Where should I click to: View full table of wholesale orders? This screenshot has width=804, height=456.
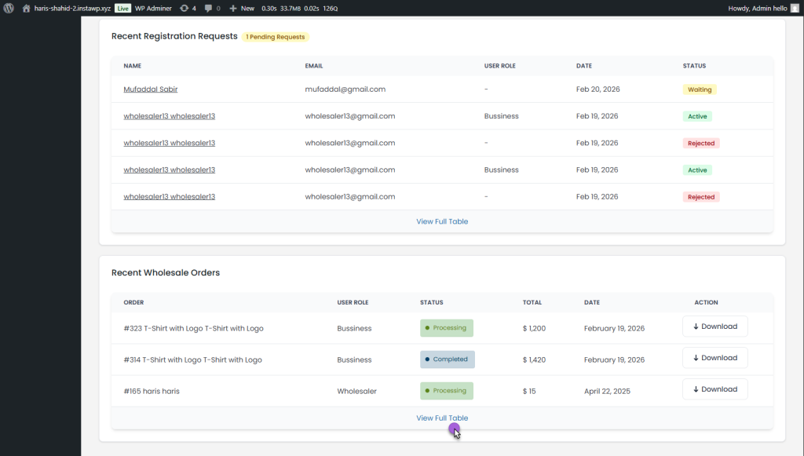pos(442,418)
